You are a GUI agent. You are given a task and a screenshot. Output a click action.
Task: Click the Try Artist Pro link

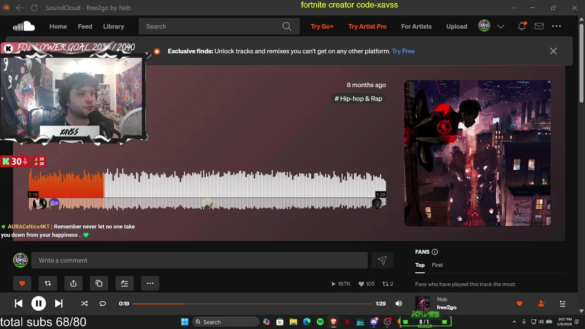[367, 27]
